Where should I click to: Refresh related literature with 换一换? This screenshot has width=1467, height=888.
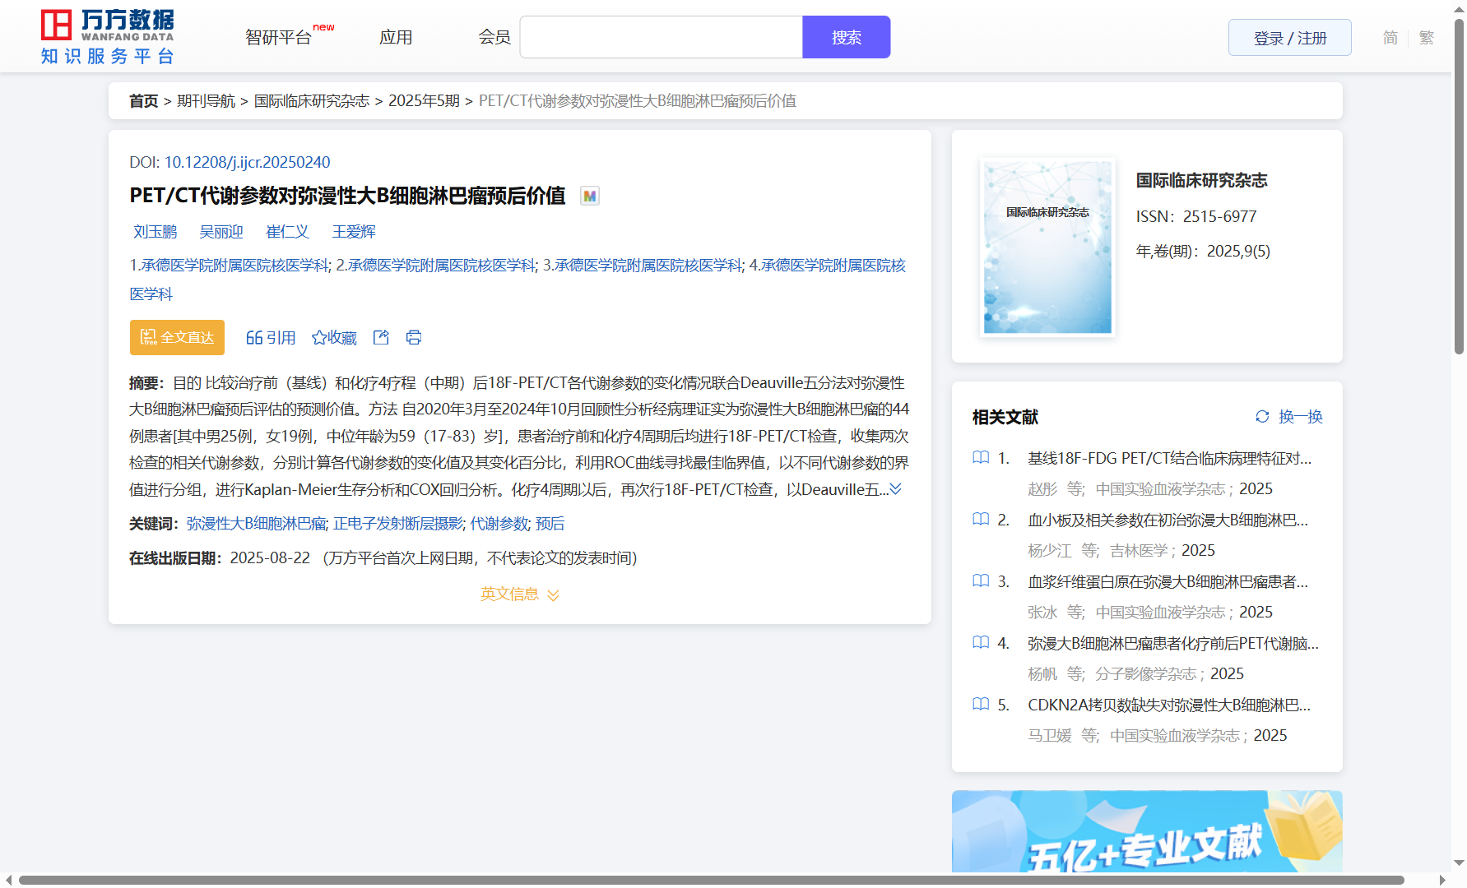click(x=1288, y=417)
